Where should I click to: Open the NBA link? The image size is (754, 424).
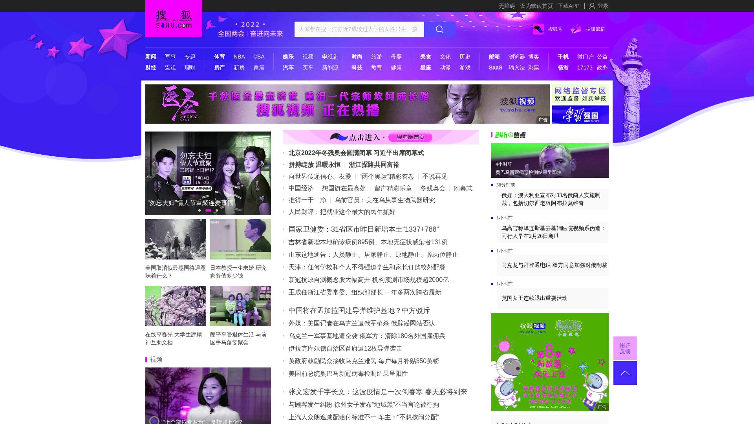(x=239, y=57)
